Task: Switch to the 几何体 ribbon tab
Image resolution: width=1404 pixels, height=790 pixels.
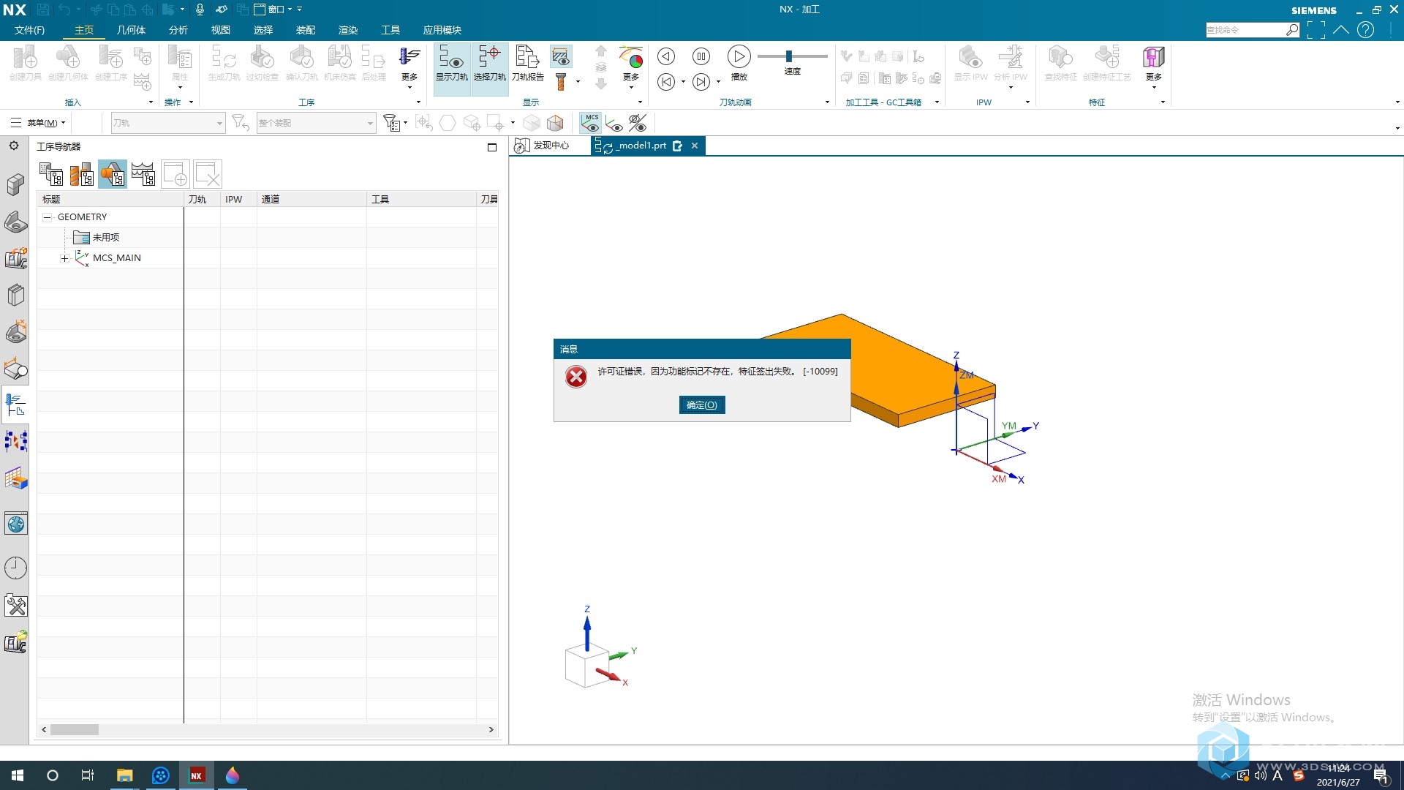Action: (x=131, y=30)
